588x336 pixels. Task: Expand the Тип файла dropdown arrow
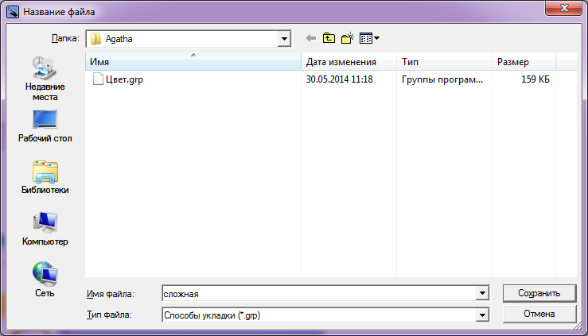click(483, 315)
